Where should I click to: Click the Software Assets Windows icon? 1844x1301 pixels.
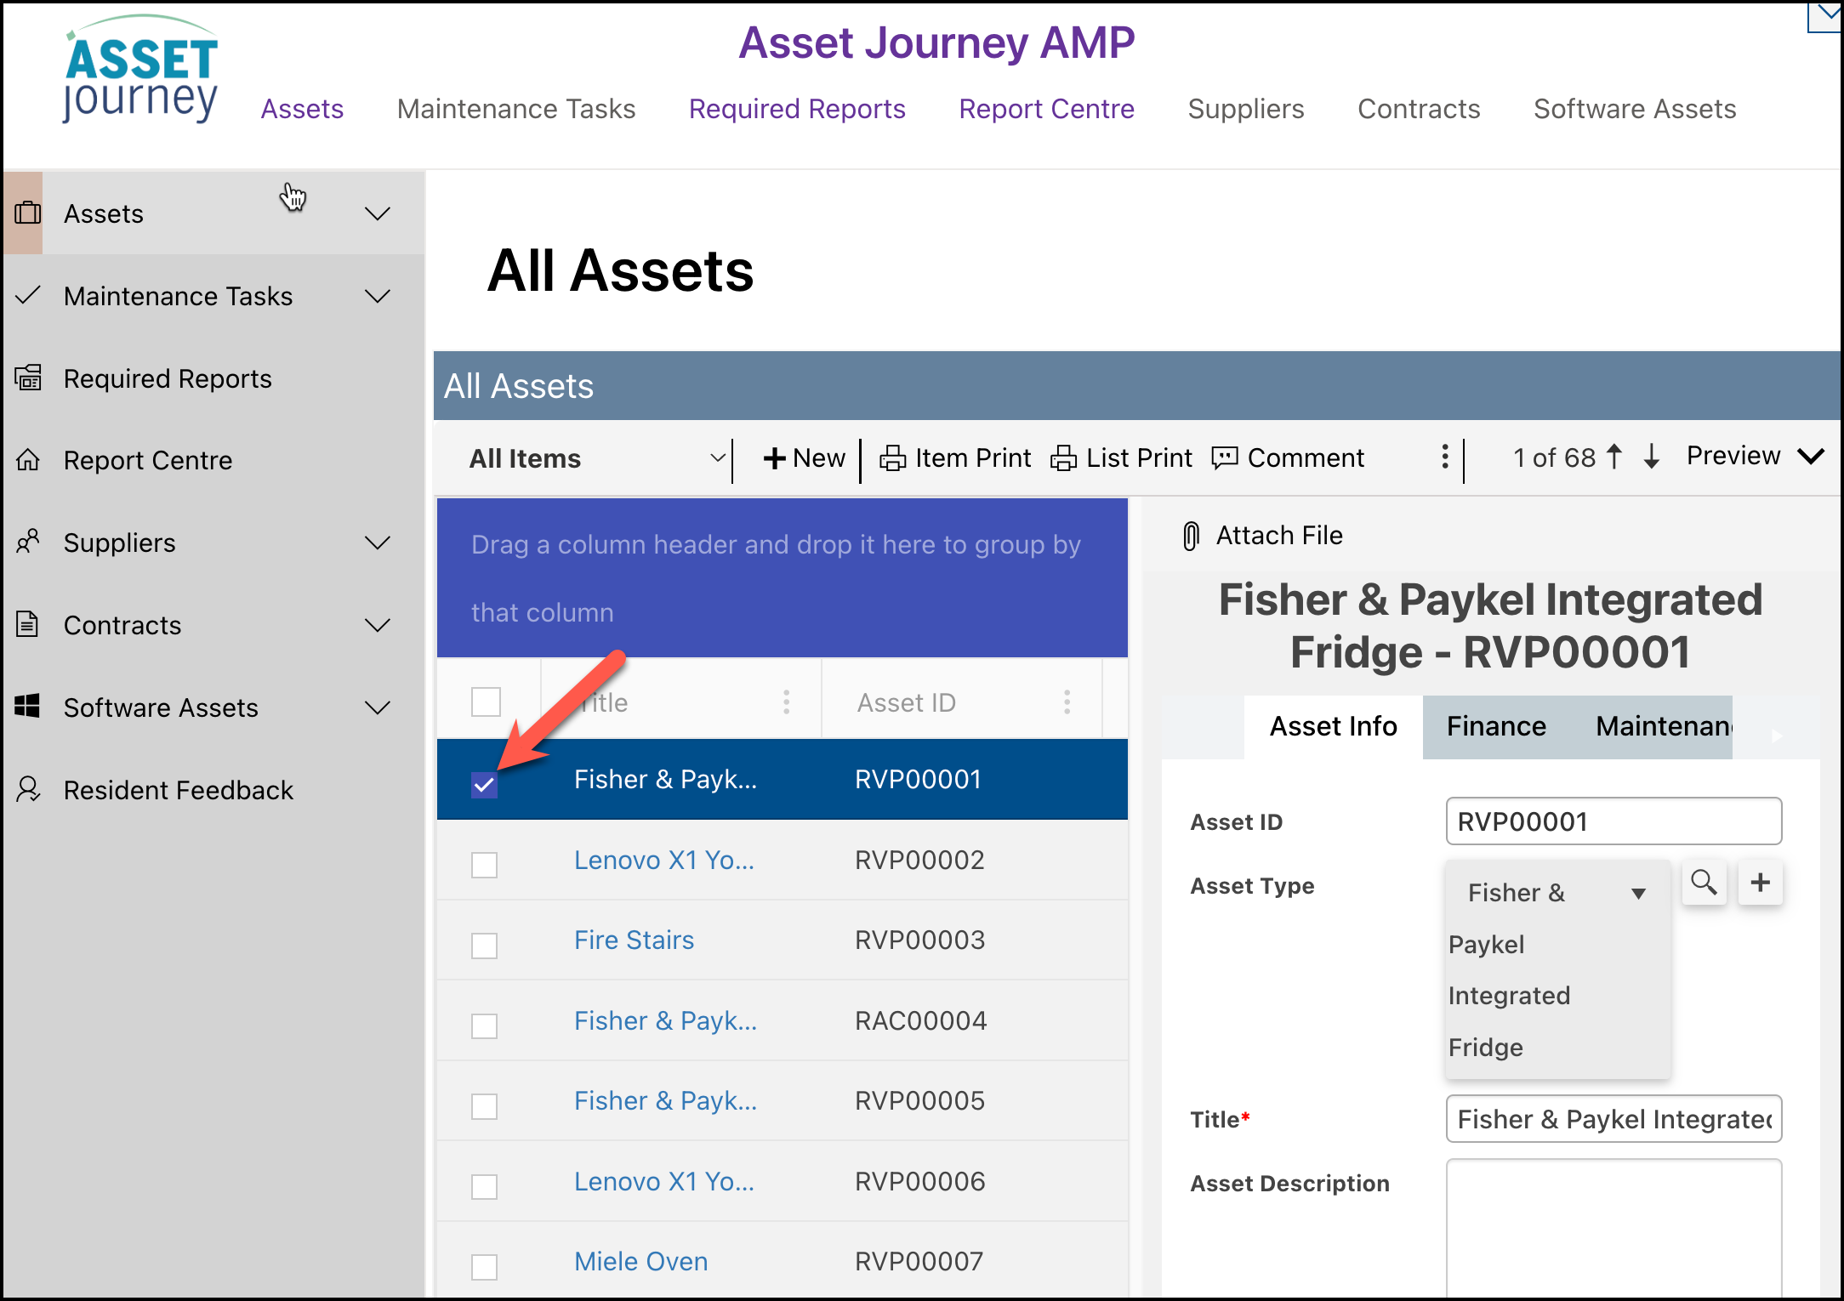(28, 706)
